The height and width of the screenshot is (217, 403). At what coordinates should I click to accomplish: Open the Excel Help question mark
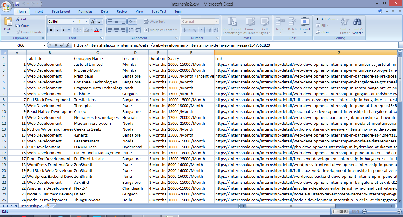[x=380, y=11]
